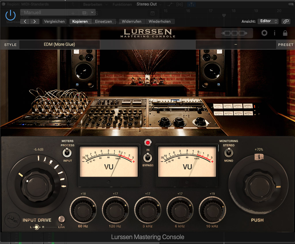Flip the METERS process/input switch

point(67,153)
